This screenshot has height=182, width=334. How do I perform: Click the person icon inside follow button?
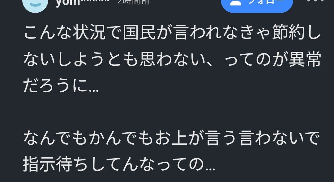pyautogui.click(x=236, y=2)
